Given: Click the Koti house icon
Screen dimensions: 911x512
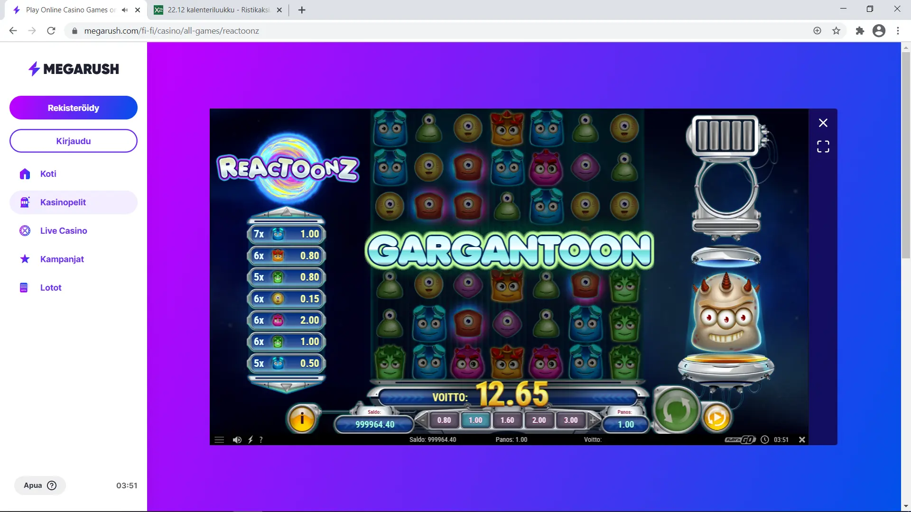Looking at the screenshot, I should pyautogui.click(x=25, y=174).
